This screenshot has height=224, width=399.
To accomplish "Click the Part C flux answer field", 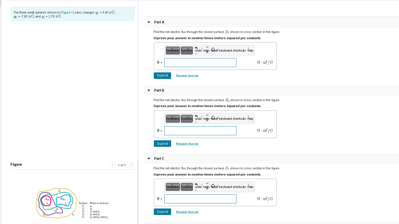I will 200,199.
